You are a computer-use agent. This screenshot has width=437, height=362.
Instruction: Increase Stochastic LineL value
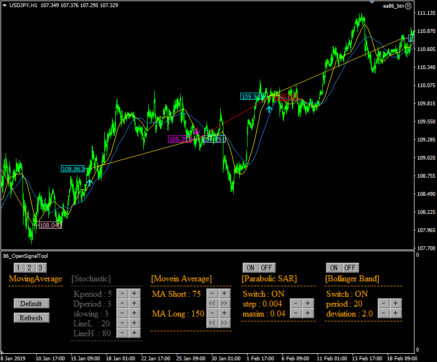(x=135, y=323)
